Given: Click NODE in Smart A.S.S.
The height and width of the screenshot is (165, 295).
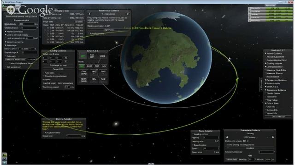Looking at the screenshot, I should coord(102,56).
